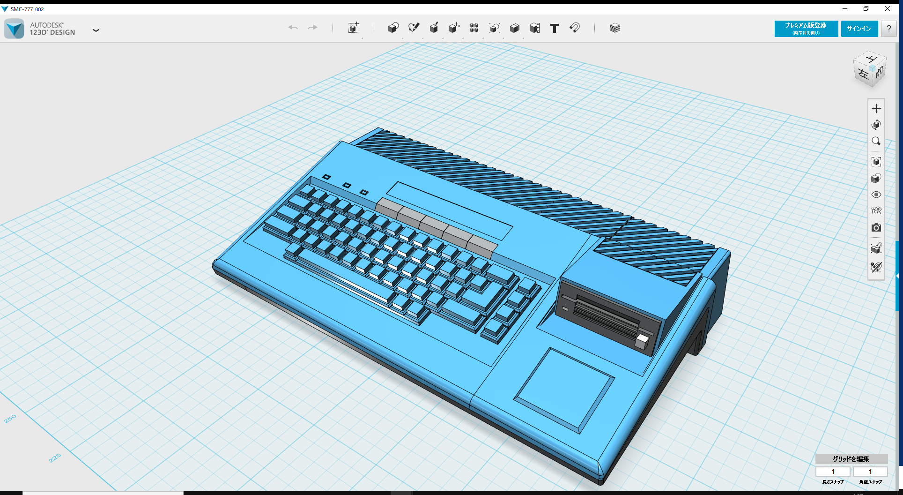The width and height of the screenshot is (903, 495).
Task: Select the Snap magnet tool
Action: pyautogui.click(x=575, y=28)
